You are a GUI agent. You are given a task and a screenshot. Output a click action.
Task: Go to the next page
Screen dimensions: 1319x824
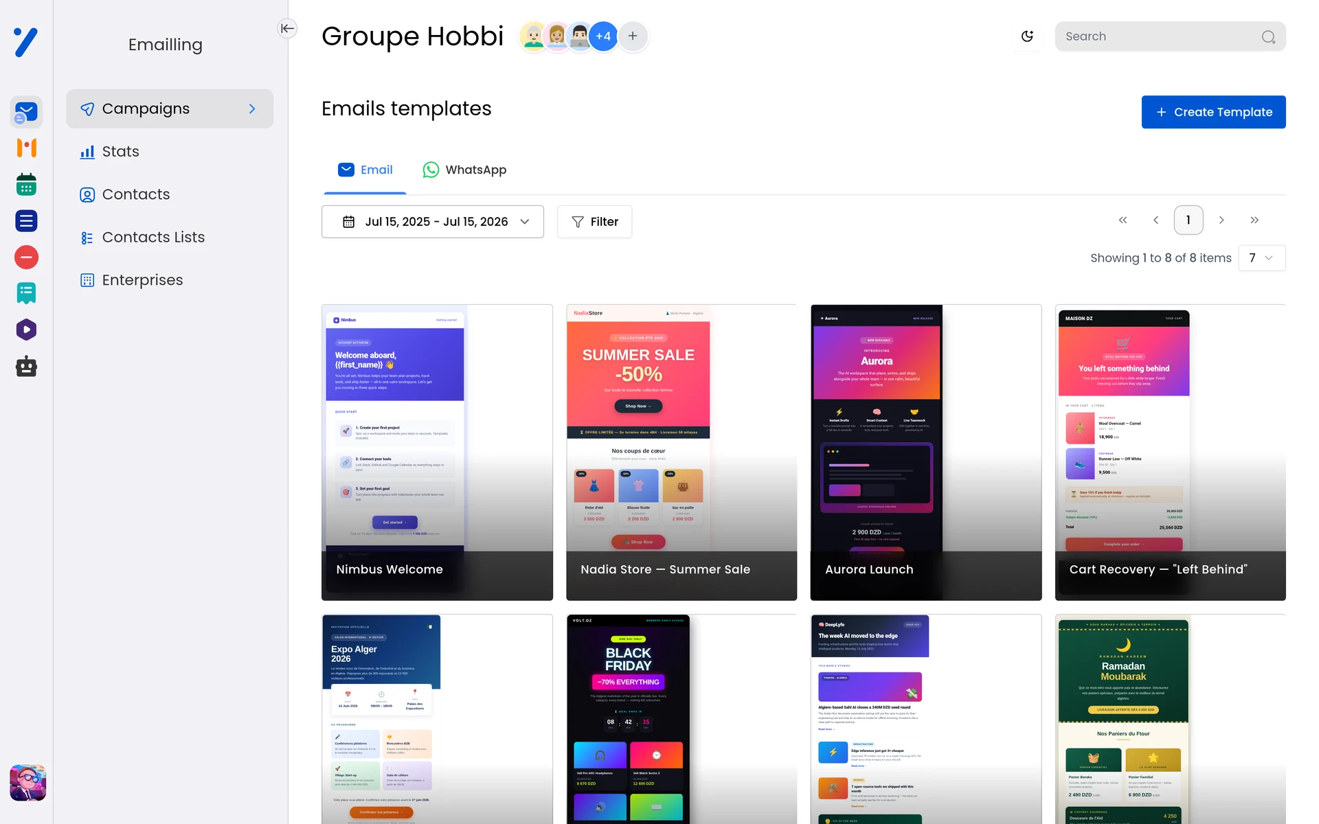click(x=1221, y=220)
